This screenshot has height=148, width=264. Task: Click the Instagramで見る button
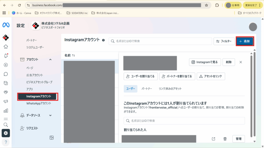[204, 62]
